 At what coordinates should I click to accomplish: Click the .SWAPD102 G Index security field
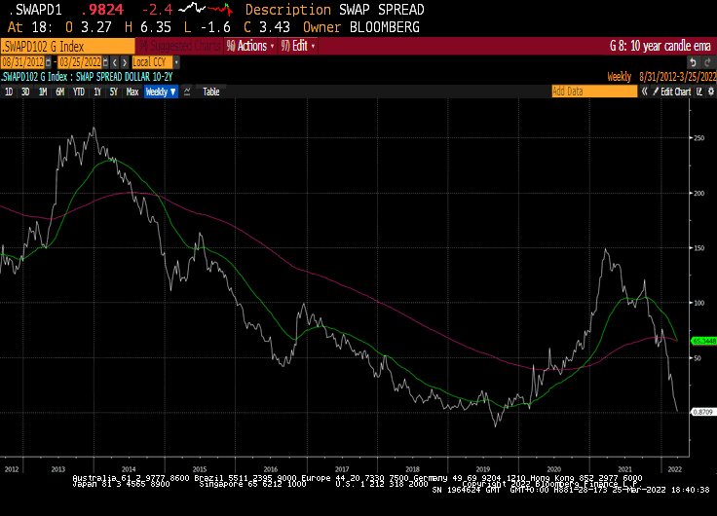(67, 46)
